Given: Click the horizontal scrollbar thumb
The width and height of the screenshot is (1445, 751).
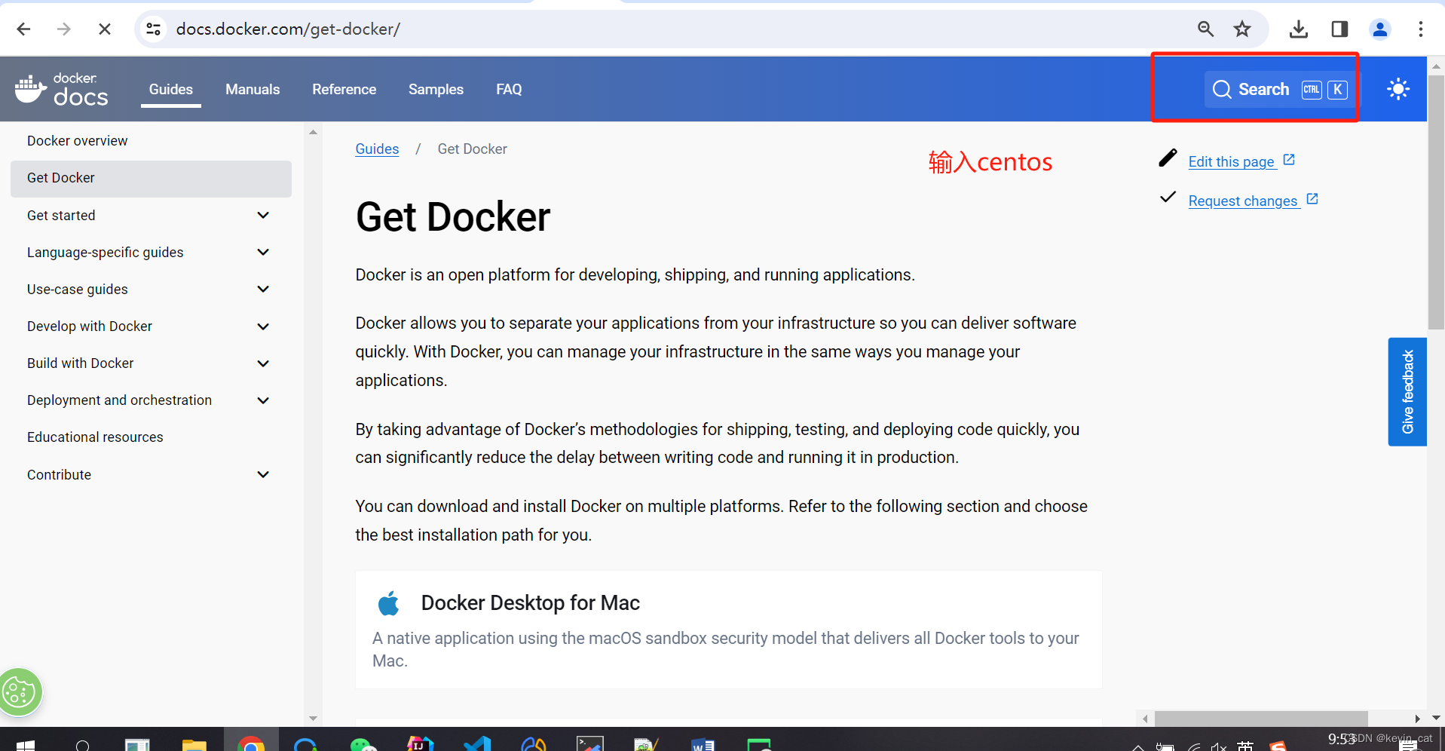Looking at the screenshot, I should pyautogui.click(x=1261, y=719).
